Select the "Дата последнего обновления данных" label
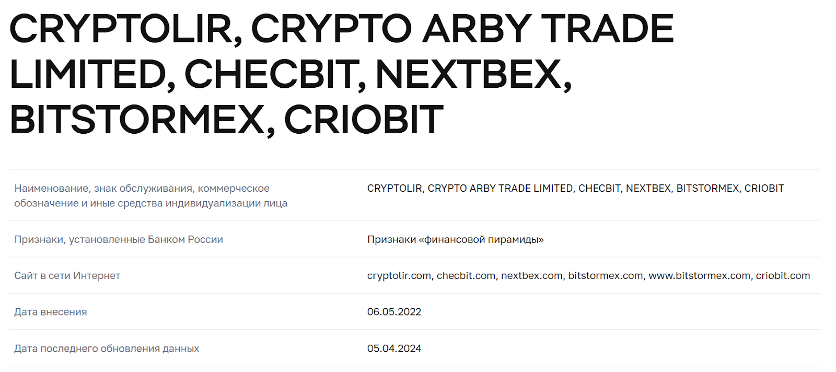836x372 pixels. tap(107, 348)
